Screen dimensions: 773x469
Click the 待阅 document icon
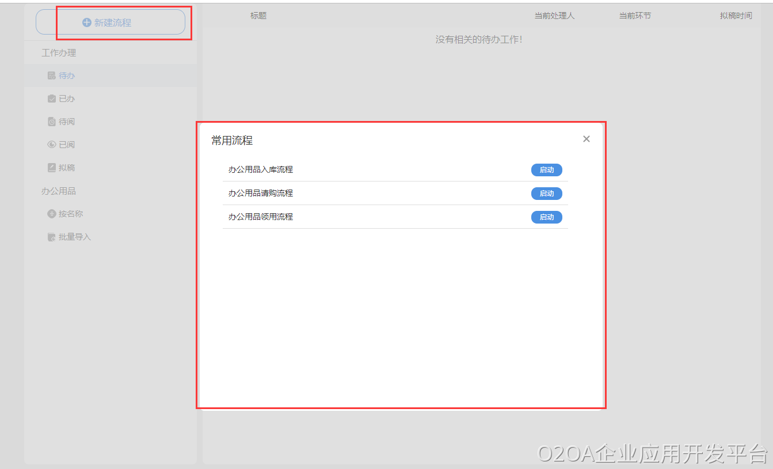(51, 122)
